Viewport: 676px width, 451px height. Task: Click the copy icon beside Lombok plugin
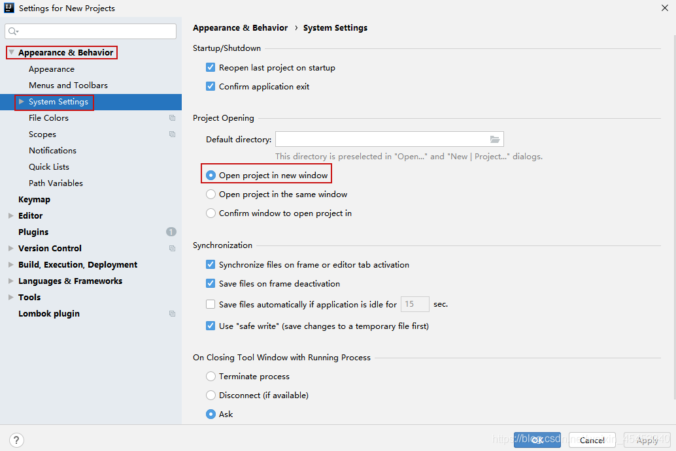click(x=172, y=314)
